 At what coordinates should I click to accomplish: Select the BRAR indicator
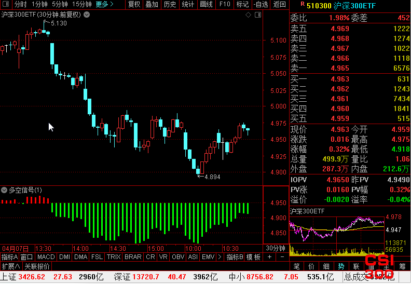coord(133,257)
